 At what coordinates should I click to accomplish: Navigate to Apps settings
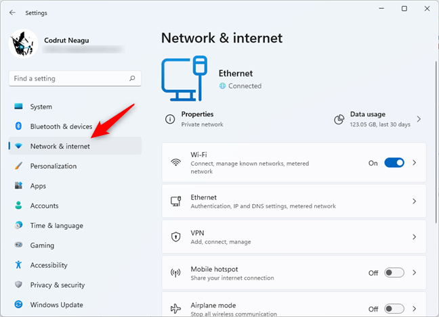coord(75,186)
